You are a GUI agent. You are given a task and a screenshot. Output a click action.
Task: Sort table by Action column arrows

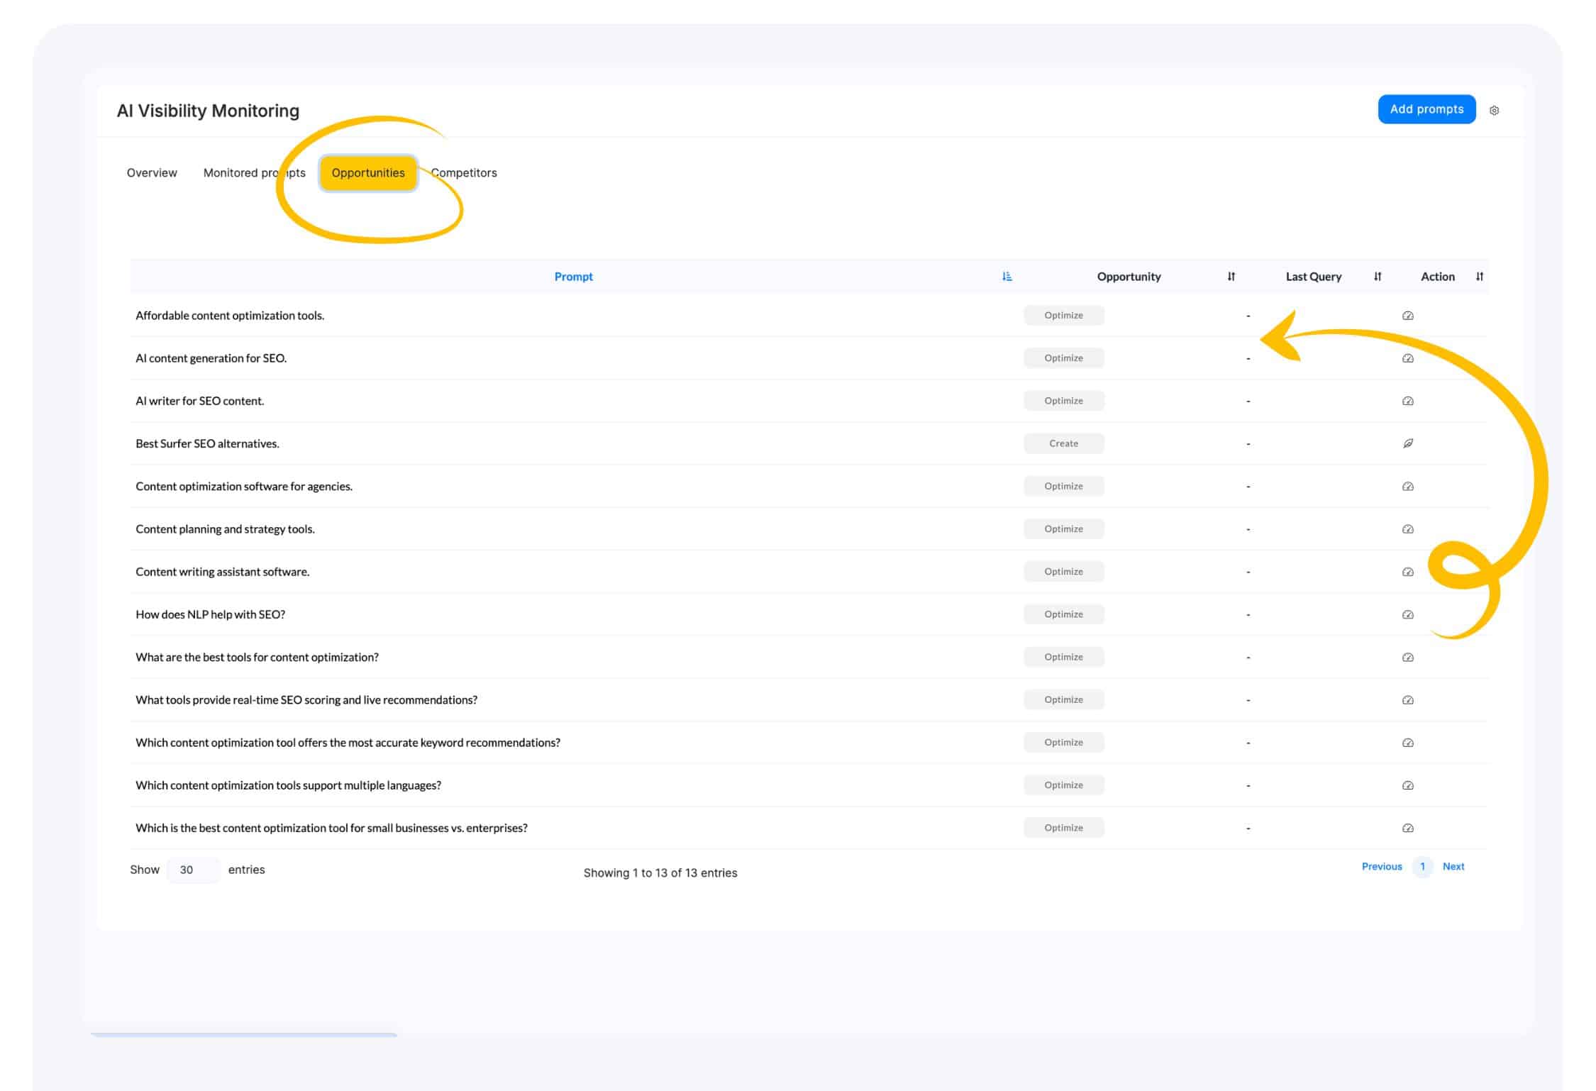pyautogui.click(x=1479, y=277)
